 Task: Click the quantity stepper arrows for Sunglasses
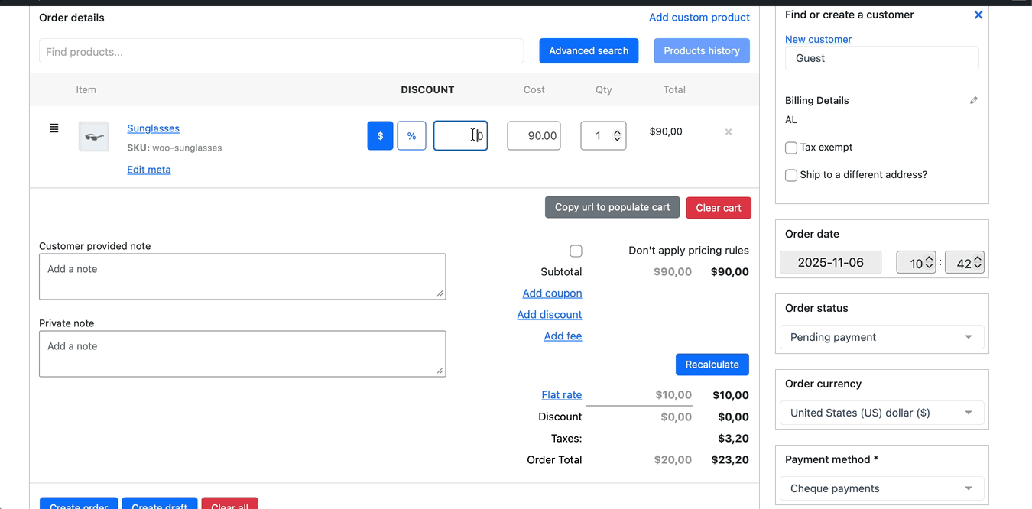point(617,136)
